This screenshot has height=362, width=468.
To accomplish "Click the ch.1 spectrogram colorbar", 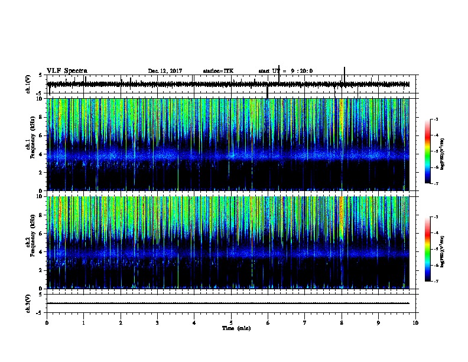I will pyautogui.click(x=427, y=151).
